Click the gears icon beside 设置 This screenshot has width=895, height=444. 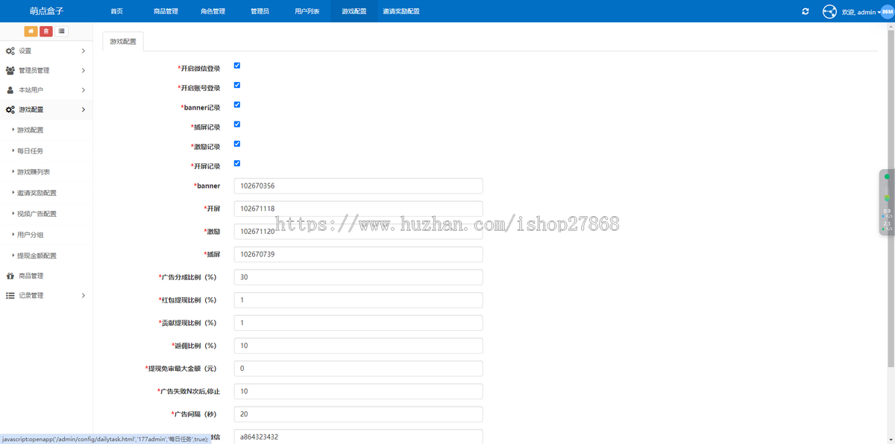tap(10, 51)
